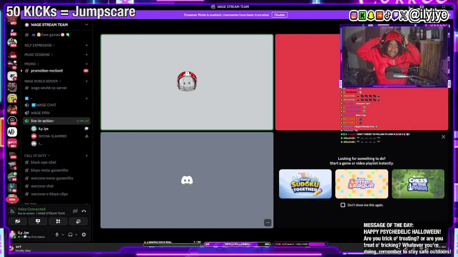The width and height of the screenshot is (458, 257).
Task: Open the 44°F weather widget on taskbar
Action: point(20,248)
